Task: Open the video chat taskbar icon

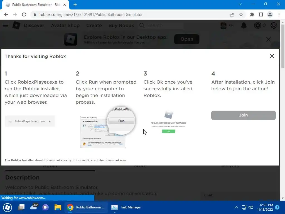Action: (x=45, y=207)
